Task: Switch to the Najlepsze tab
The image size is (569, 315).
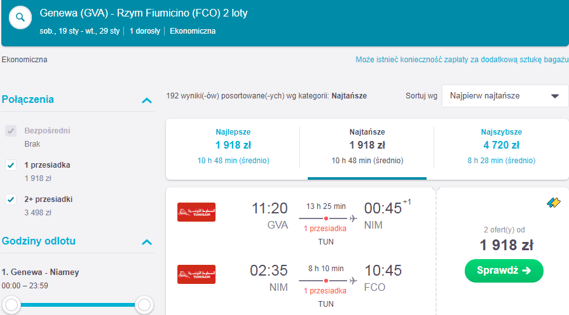Action: [x=233, y=147]
